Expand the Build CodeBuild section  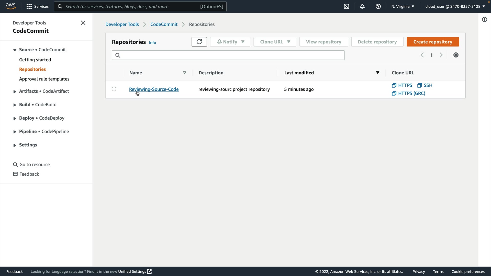coord(15,105)
